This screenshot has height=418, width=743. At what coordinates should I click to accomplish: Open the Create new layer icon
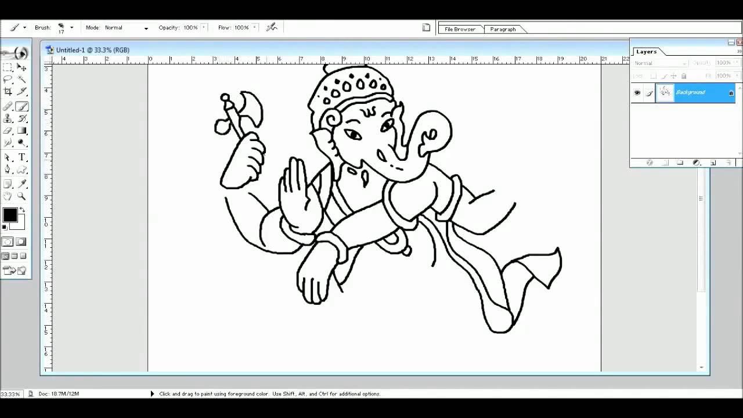(713, 163)
